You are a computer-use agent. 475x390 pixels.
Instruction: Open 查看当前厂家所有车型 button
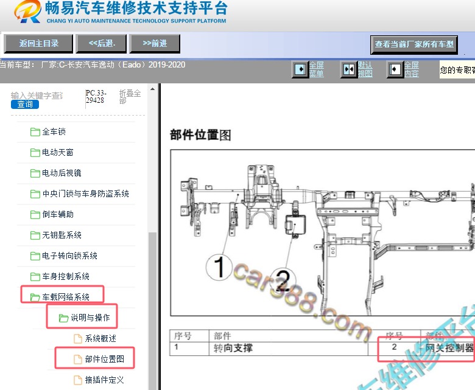tap(414, 44)
